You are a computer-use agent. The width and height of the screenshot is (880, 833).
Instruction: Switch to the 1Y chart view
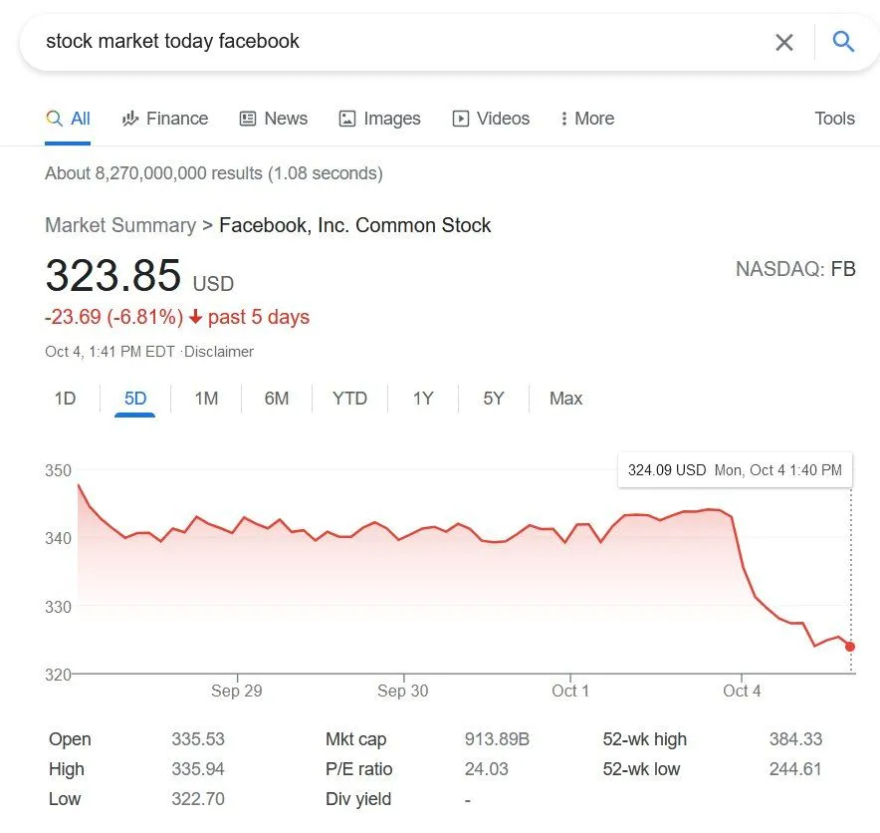(422, 398)
